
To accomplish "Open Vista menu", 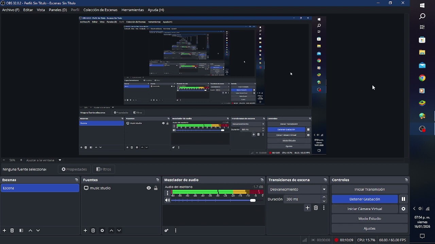I will tap(41, 10).
